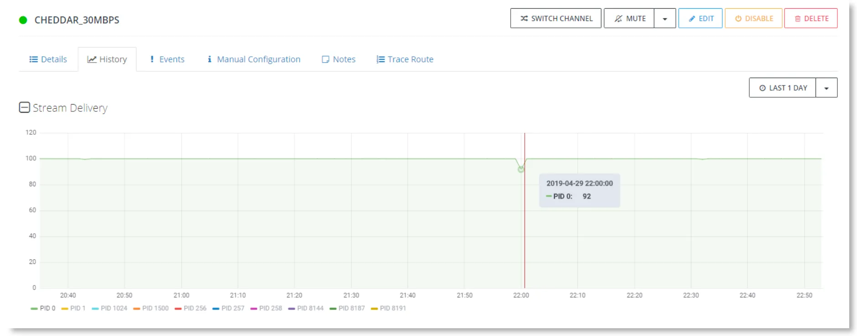Screen dimensions: 857x336
Task: Toggle PID 1024 series in legend
Action: [x=110, y=309]
